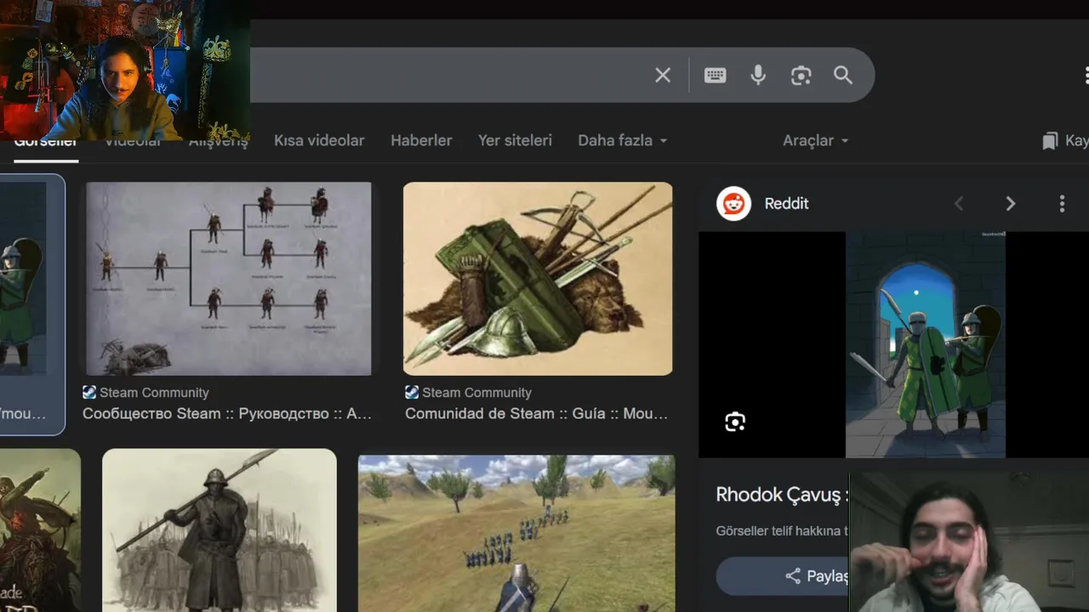Open the three-dot options in preview panel
The height and width of the screenshot is (612, 1089).
click(1062, 204)
